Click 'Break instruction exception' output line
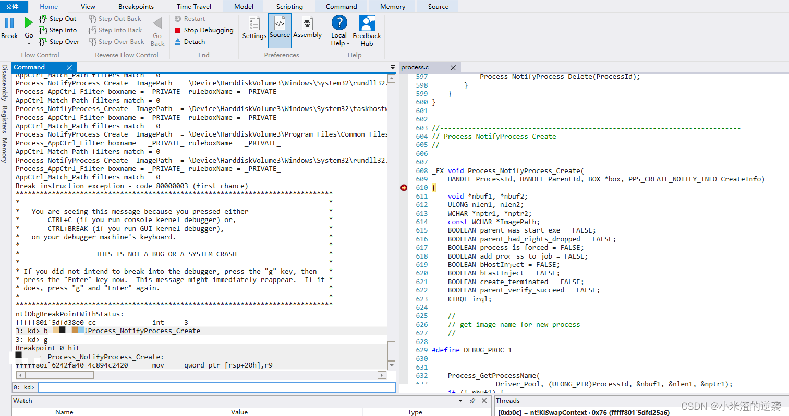This screenshot has height=416, width=789. 131,186
